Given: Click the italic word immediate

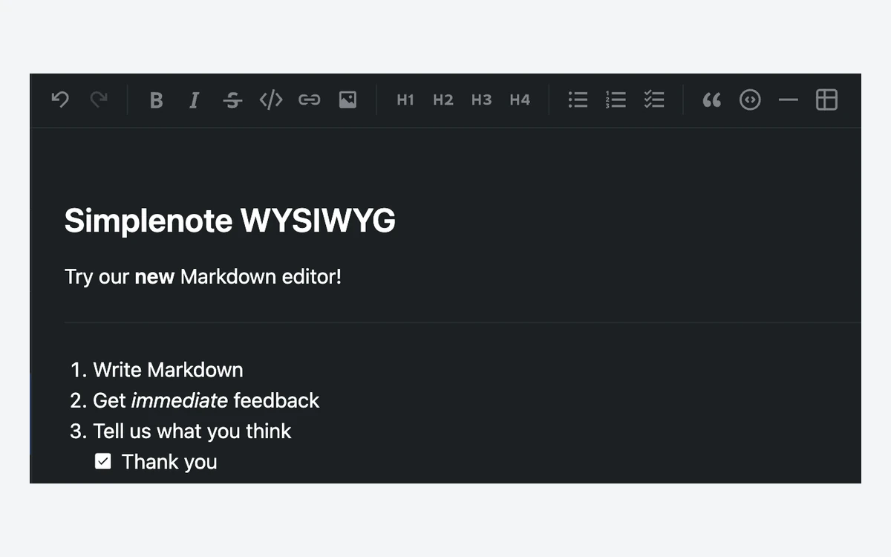Looking at the screenshot, I should (179, 400).
